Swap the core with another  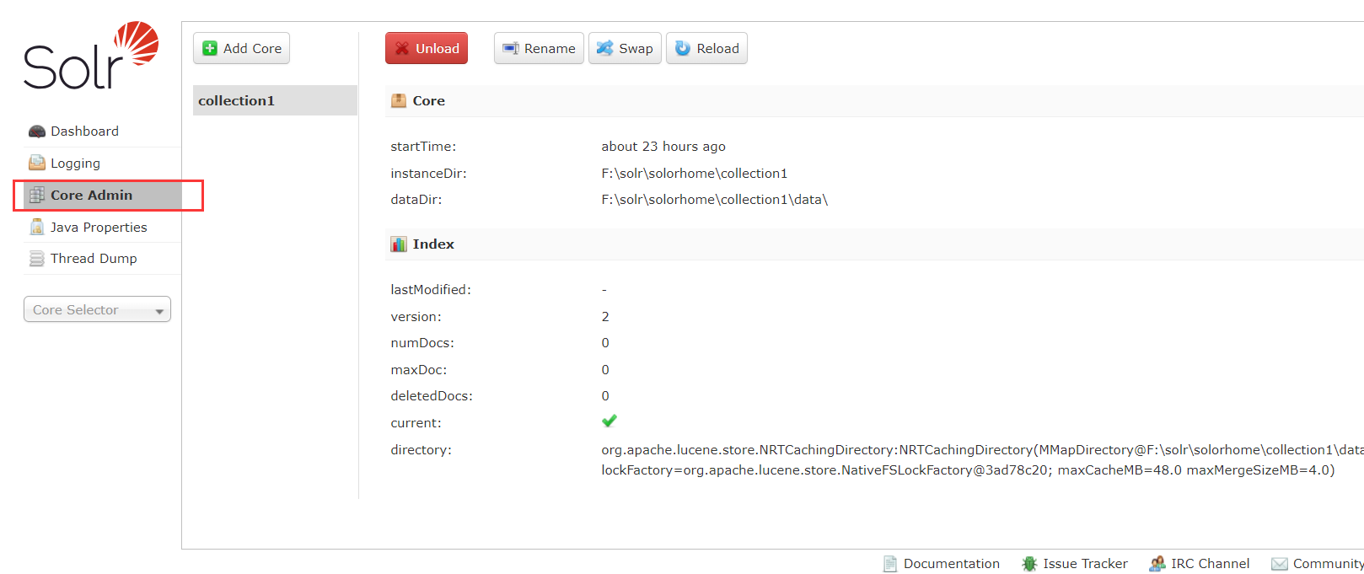(x=625, y=48)
